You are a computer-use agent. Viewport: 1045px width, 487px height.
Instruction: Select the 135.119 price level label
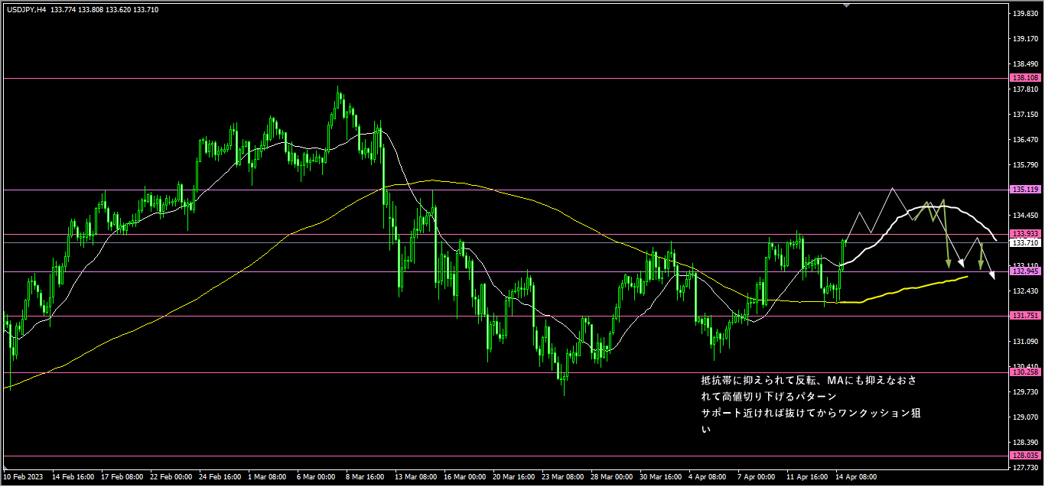coord(1024,189)
